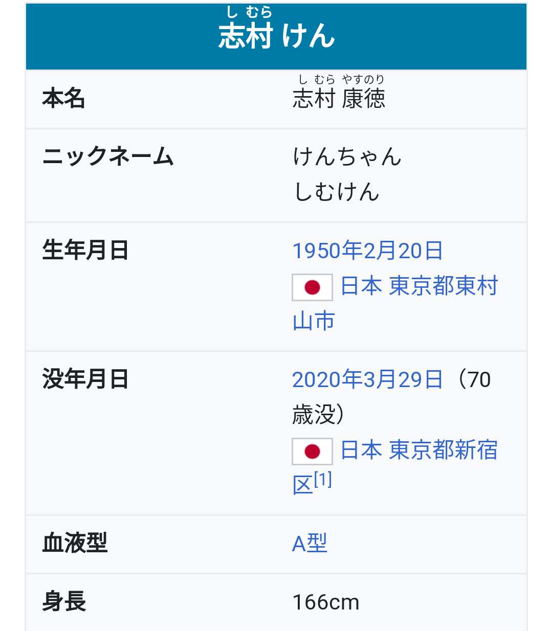Image resolution: width=550 pixels, height=631 pixels.
Task: Jump to footnote reference [1]
Action: point(323,480)
